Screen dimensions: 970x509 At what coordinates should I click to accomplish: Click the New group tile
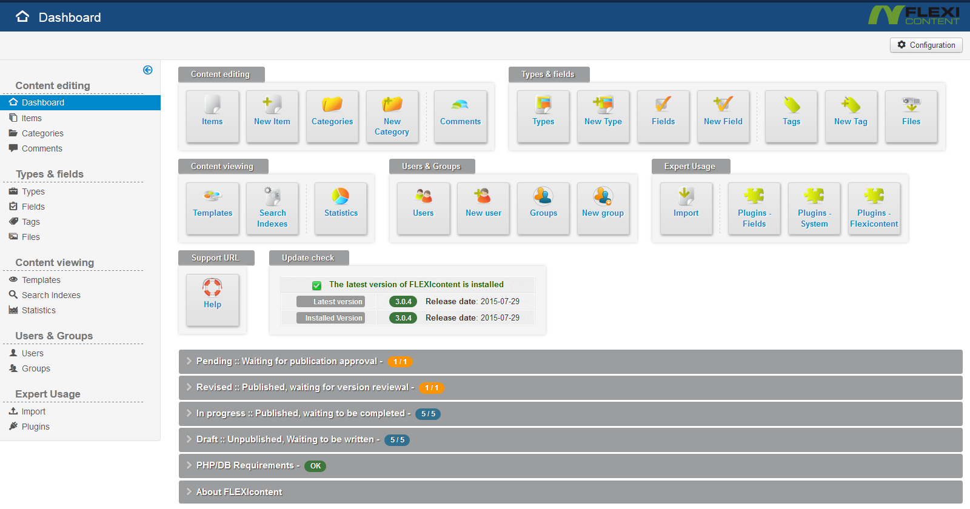(x=603, y=208)
